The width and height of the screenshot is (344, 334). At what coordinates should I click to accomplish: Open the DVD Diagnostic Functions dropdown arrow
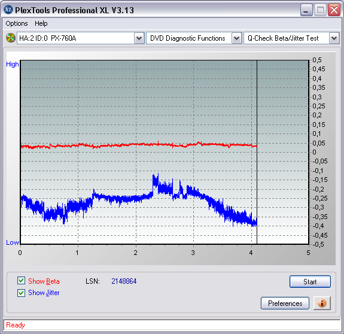(x=236, y=38)
